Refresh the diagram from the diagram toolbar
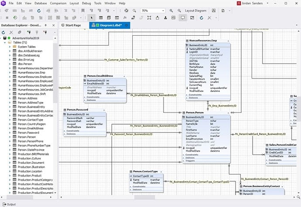Viewport: 301px width, 207px height. click(202, 18)
